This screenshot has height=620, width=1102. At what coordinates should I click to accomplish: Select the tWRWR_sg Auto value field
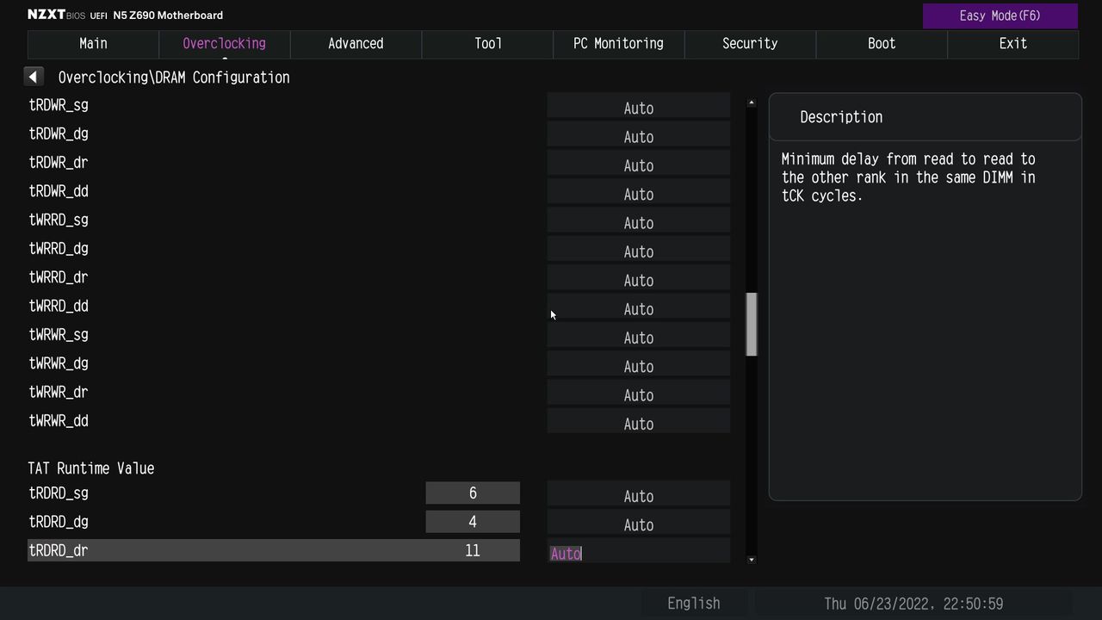[x=639, y=336]
